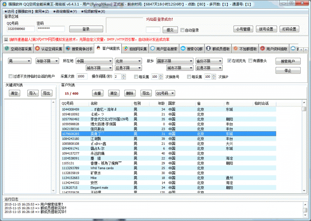This screenshot has height=221, width=311.
Task: Click the 停止 button
Action: (x=288, y=70)
